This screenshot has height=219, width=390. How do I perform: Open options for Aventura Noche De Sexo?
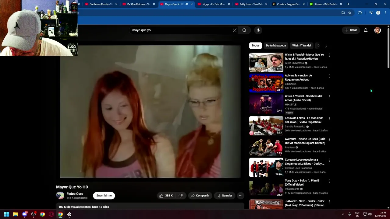coord(329,139)
